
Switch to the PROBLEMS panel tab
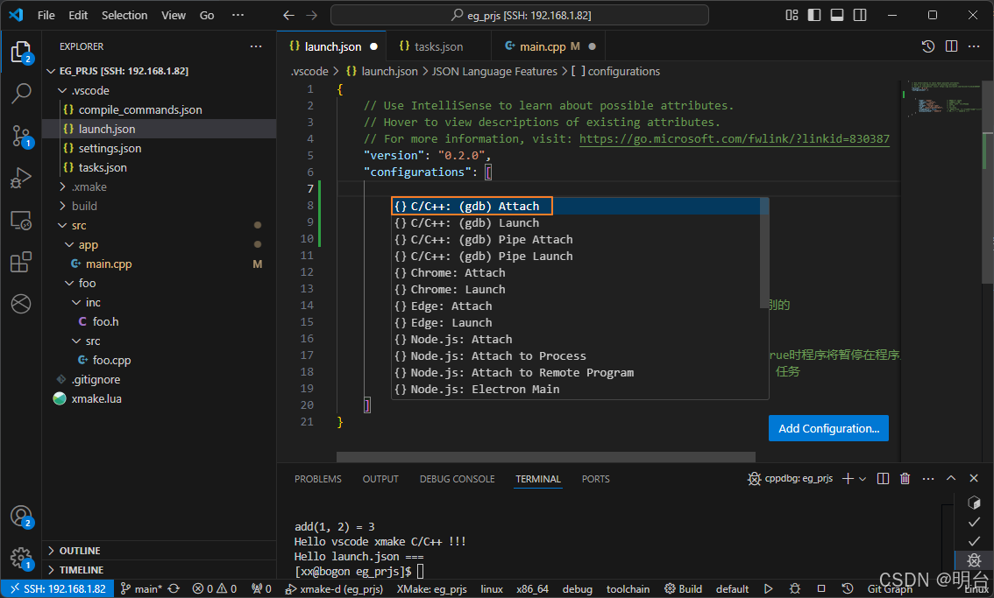click(x=317, y=479)
